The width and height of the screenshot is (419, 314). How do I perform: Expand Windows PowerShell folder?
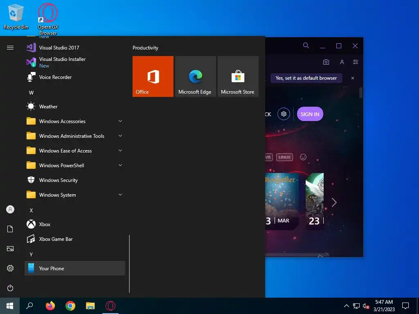point(75,166)
